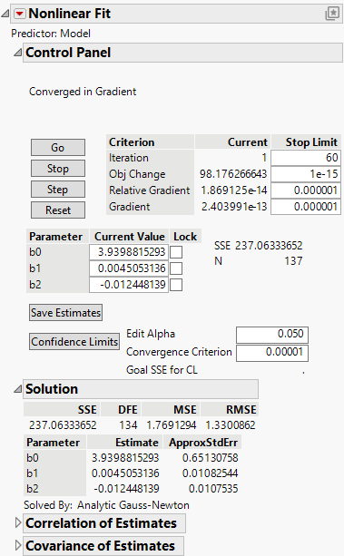Edit Relative Gradient stop limit field
The width and height of the screenshot is (344, 556).
point(306,190)
